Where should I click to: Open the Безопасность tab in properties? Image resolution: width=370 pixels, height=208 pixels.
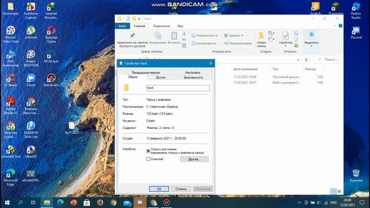pos(193,77)
